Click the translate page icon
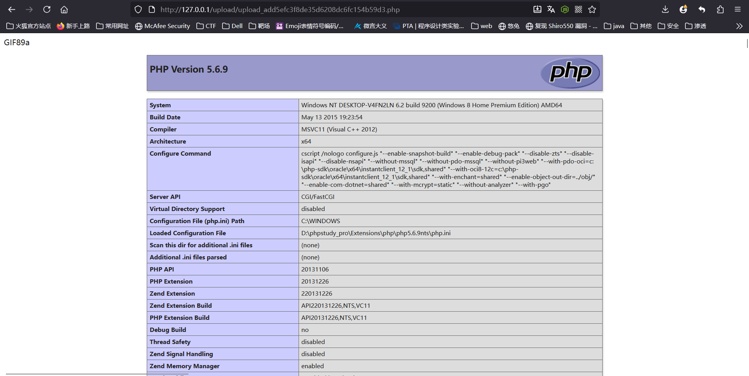Screen dimensions: 749x376 (551, 9)
